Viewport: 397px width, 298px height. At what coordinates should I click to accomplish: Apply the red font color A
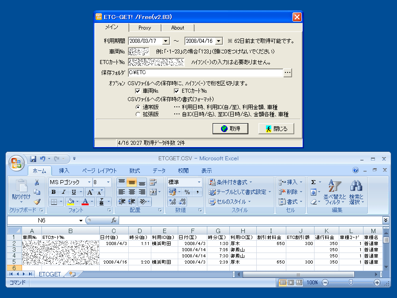point(85,202)
